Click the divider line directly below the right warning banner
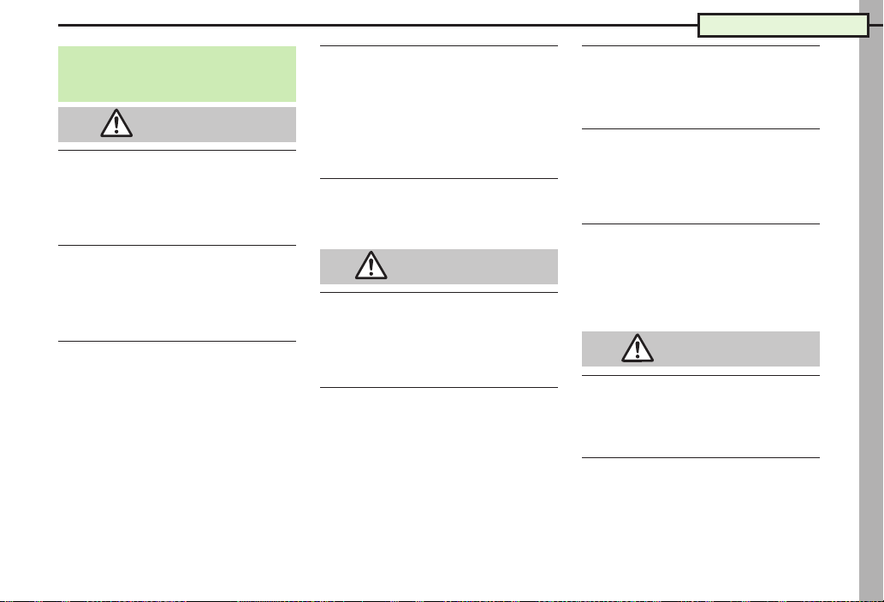The height and width of the screenshot is (602, 884). [x=701, y=375]
